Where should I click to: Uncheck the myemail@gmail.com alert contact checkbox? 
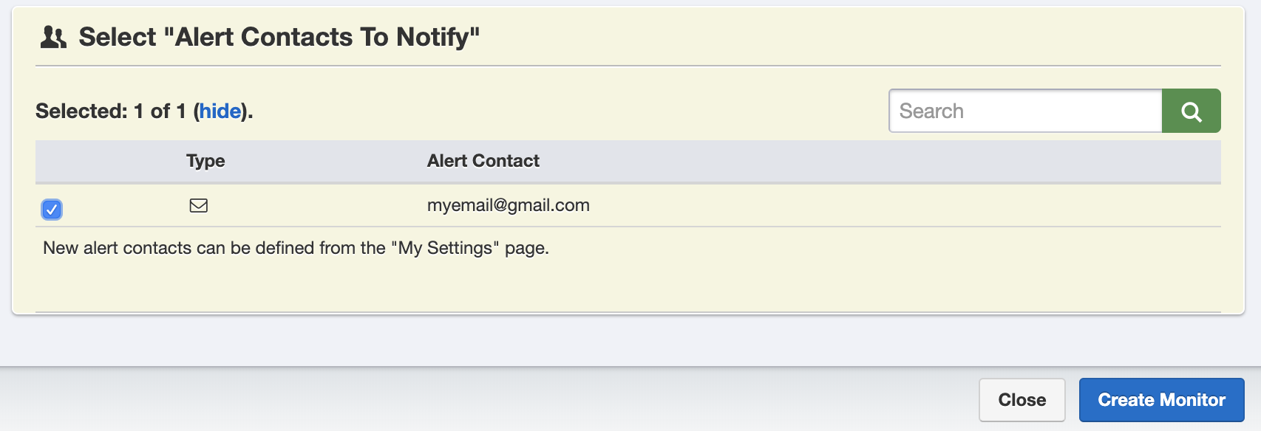pyautogui.click(x=52, y=210)
